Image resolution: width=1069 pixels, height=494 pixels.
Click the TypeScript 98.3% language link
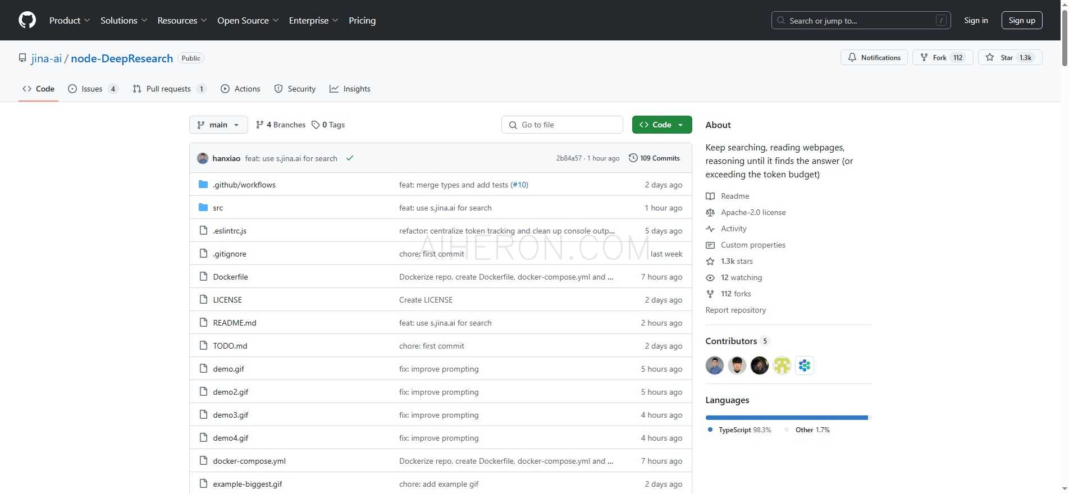739,430
